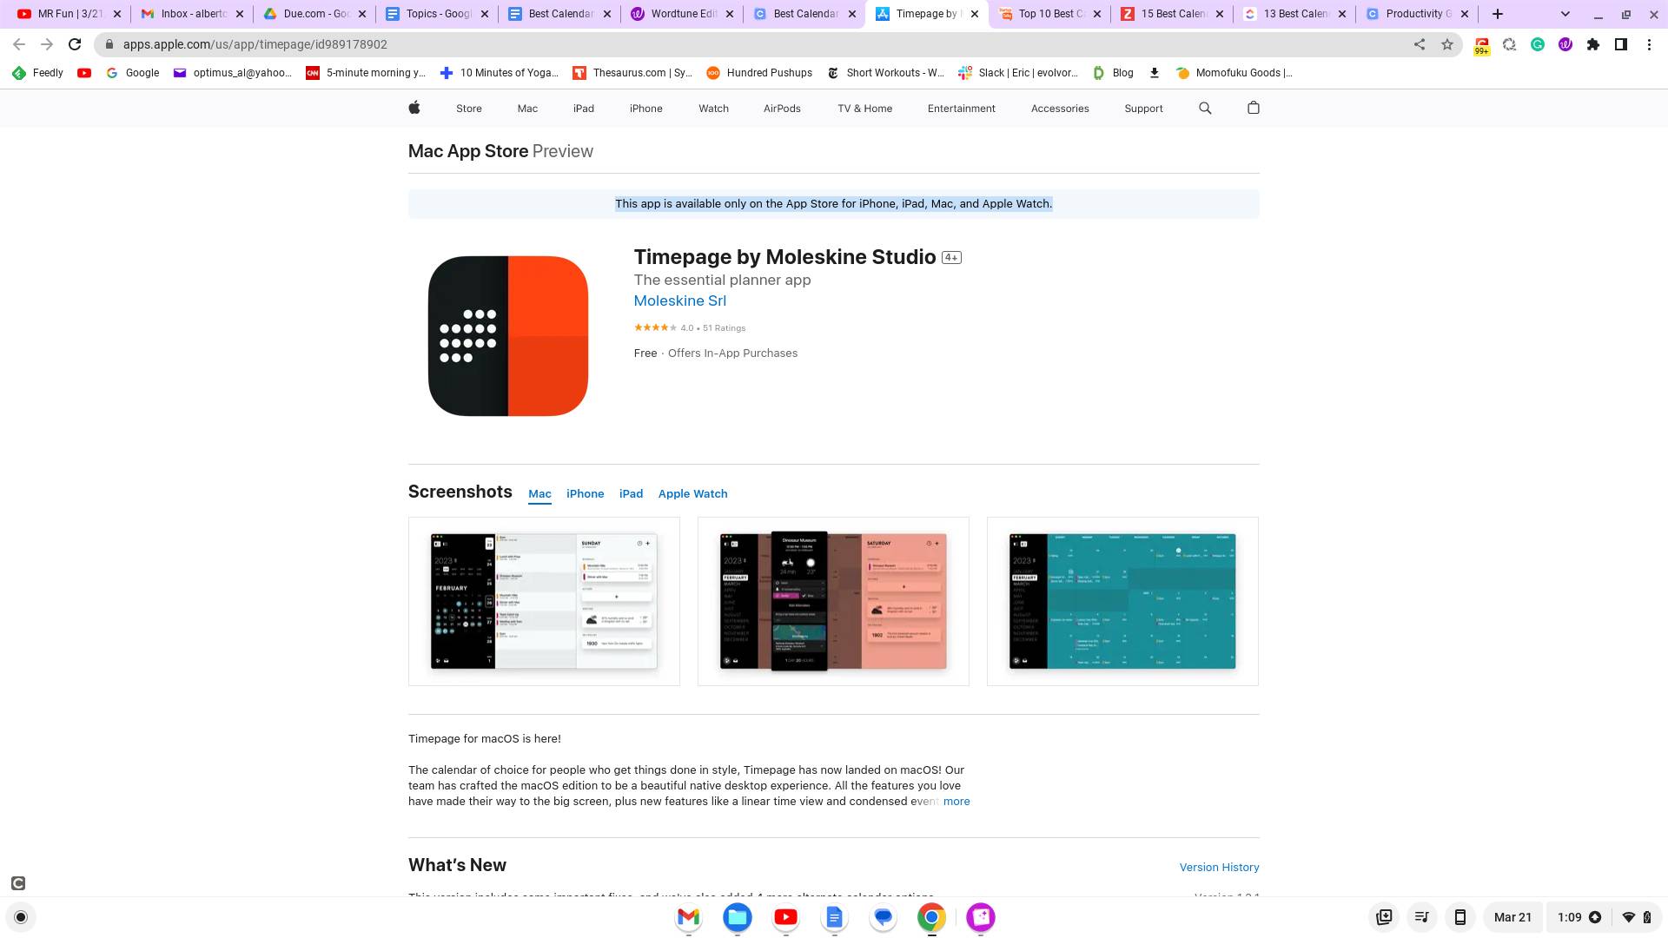Open the Moleskine Srl developer link

click(679, 301)
